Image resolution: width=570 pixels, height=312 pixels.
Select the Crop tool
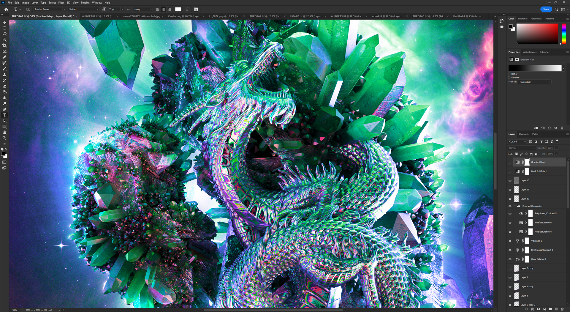pos(4,45)
